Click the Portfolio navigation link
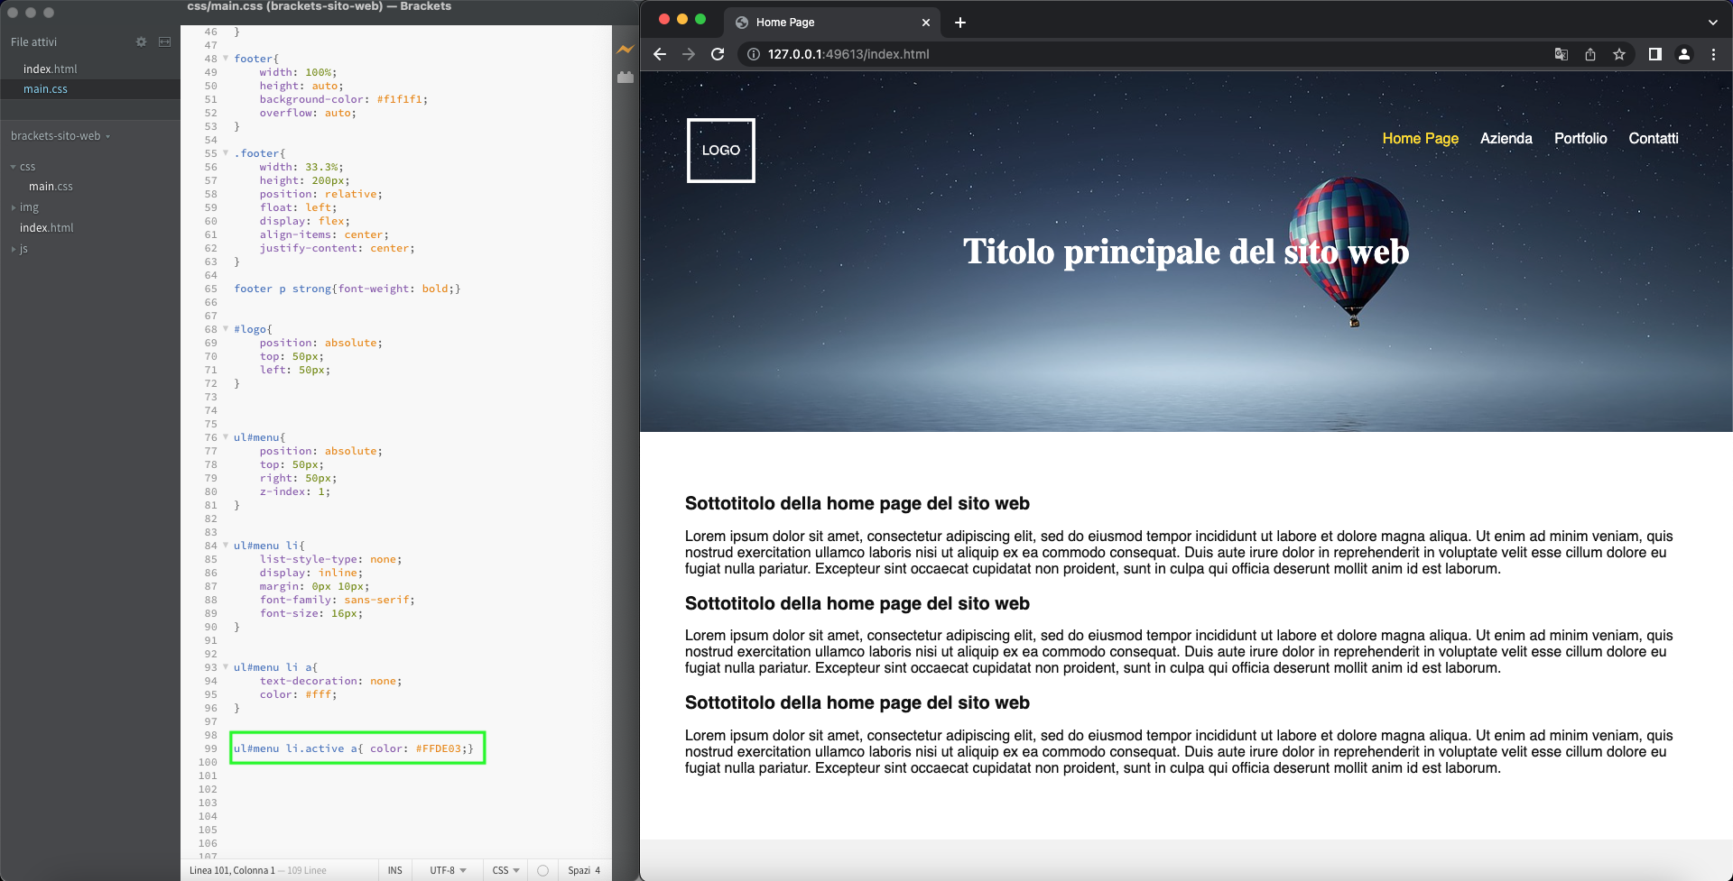The width and height of the screenshot is (1733, 881). [x=1580, y=138]
